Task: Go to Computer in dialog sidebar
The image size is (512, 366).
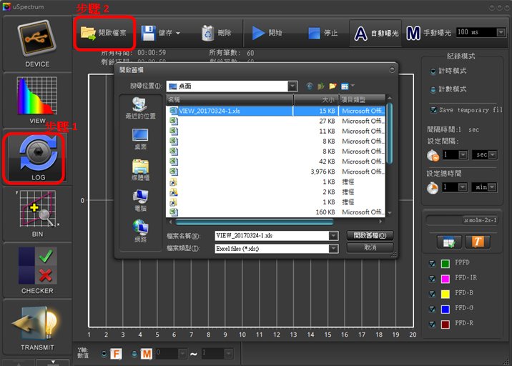Action: click(141, 201)
